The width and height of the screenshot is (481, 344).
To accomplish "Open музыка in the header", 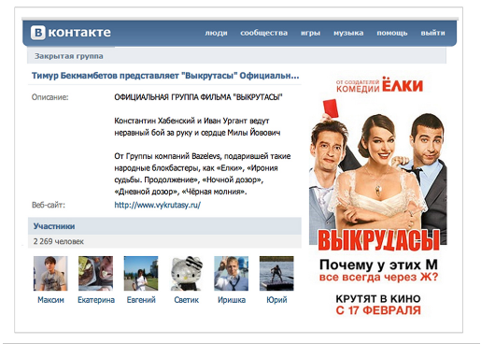I will point(348,33).
